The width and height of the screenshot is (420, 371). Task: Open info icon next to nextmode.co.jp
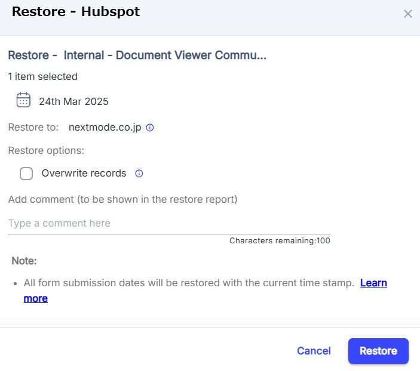[150, 128]
